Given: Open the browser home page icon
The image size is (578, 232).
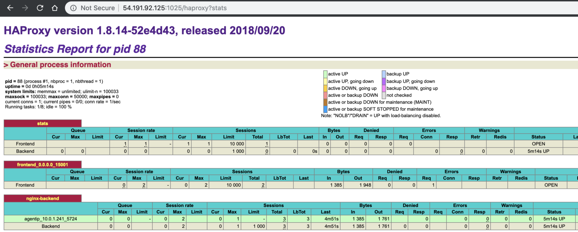Looking at the screenshot, I should (55, 8).
